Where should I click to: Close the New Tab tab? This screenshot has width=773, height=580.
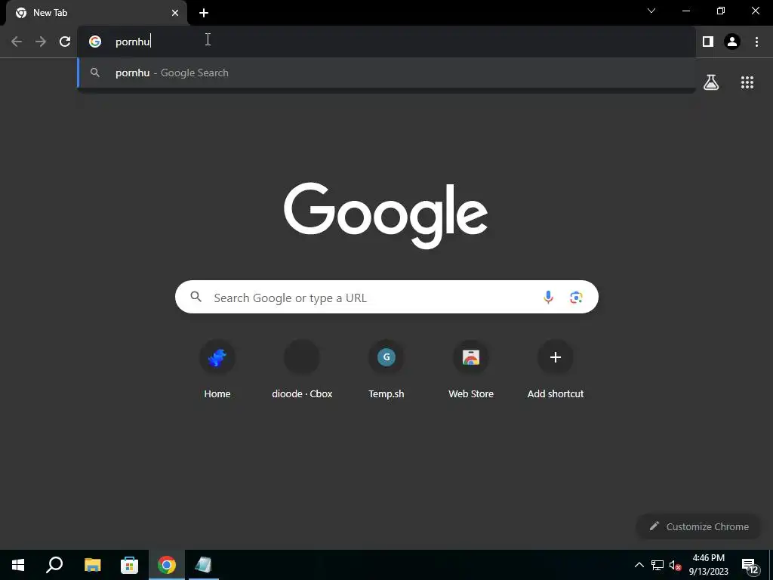175,13
